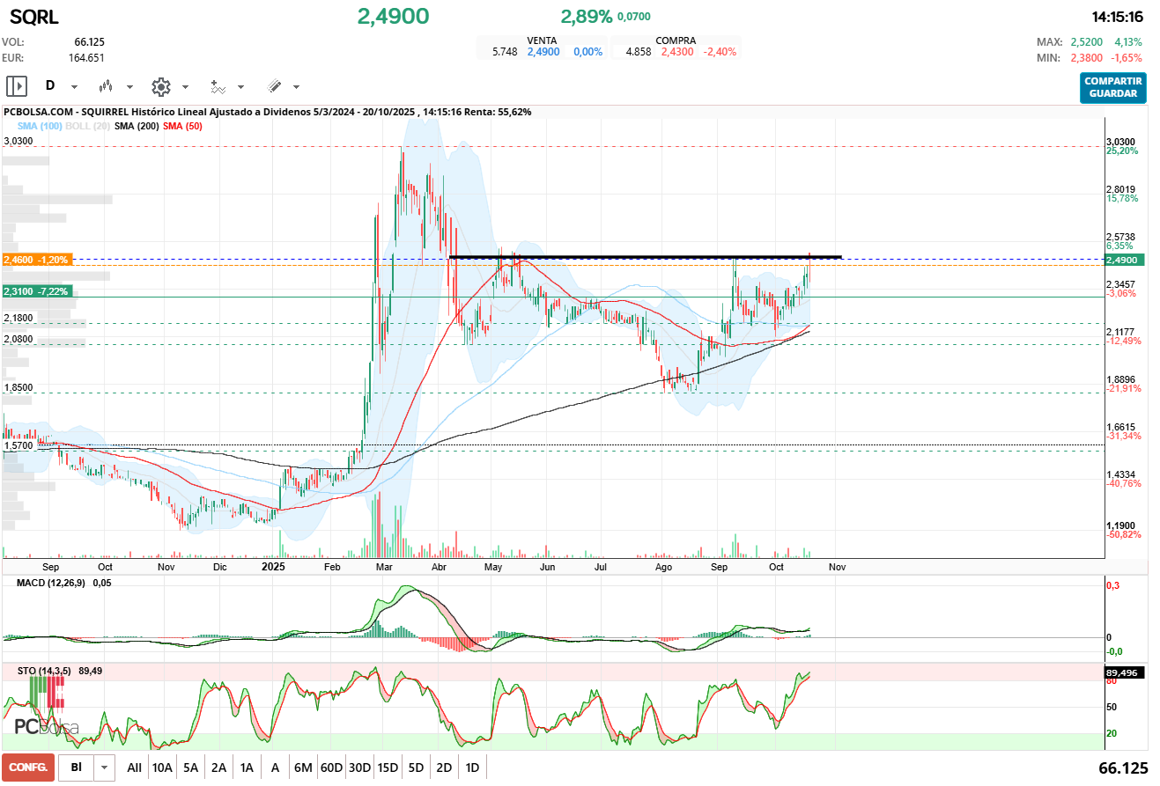This screenshot has width=1160, height=786.
Task: Switch to the 6M time range
Action: pyautogui.click(x=303, y=768)
